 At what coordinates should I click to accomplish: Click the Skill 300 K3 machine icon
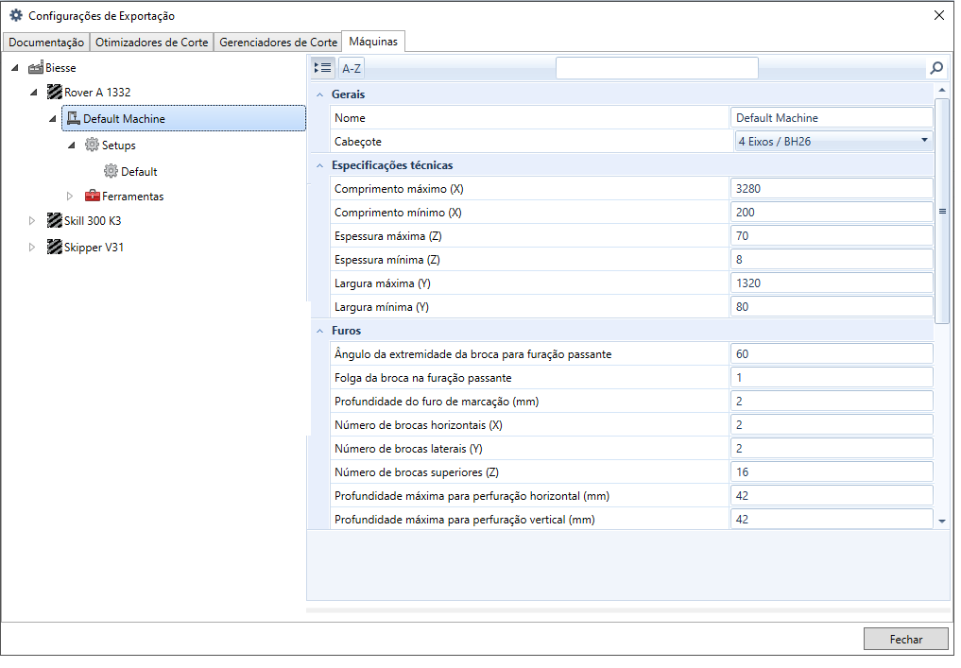pyautogui.click(x=55, y=221)
